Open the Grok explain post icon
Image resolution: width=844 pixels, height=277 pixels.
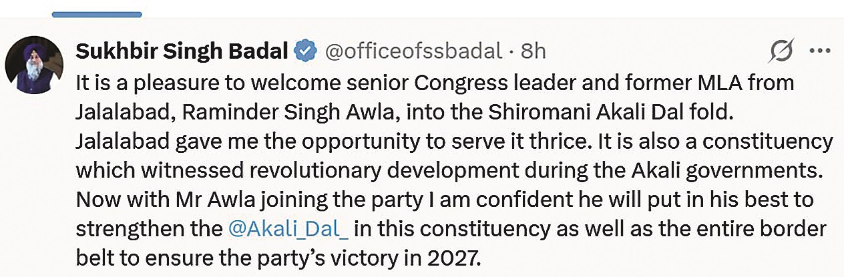[x=781, y=51]
